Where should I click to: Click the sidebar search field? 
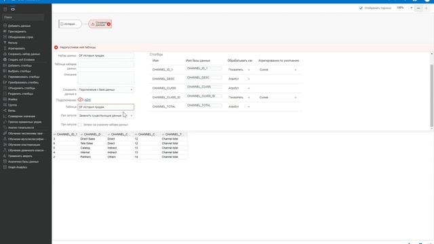click(x=23, y=18)
